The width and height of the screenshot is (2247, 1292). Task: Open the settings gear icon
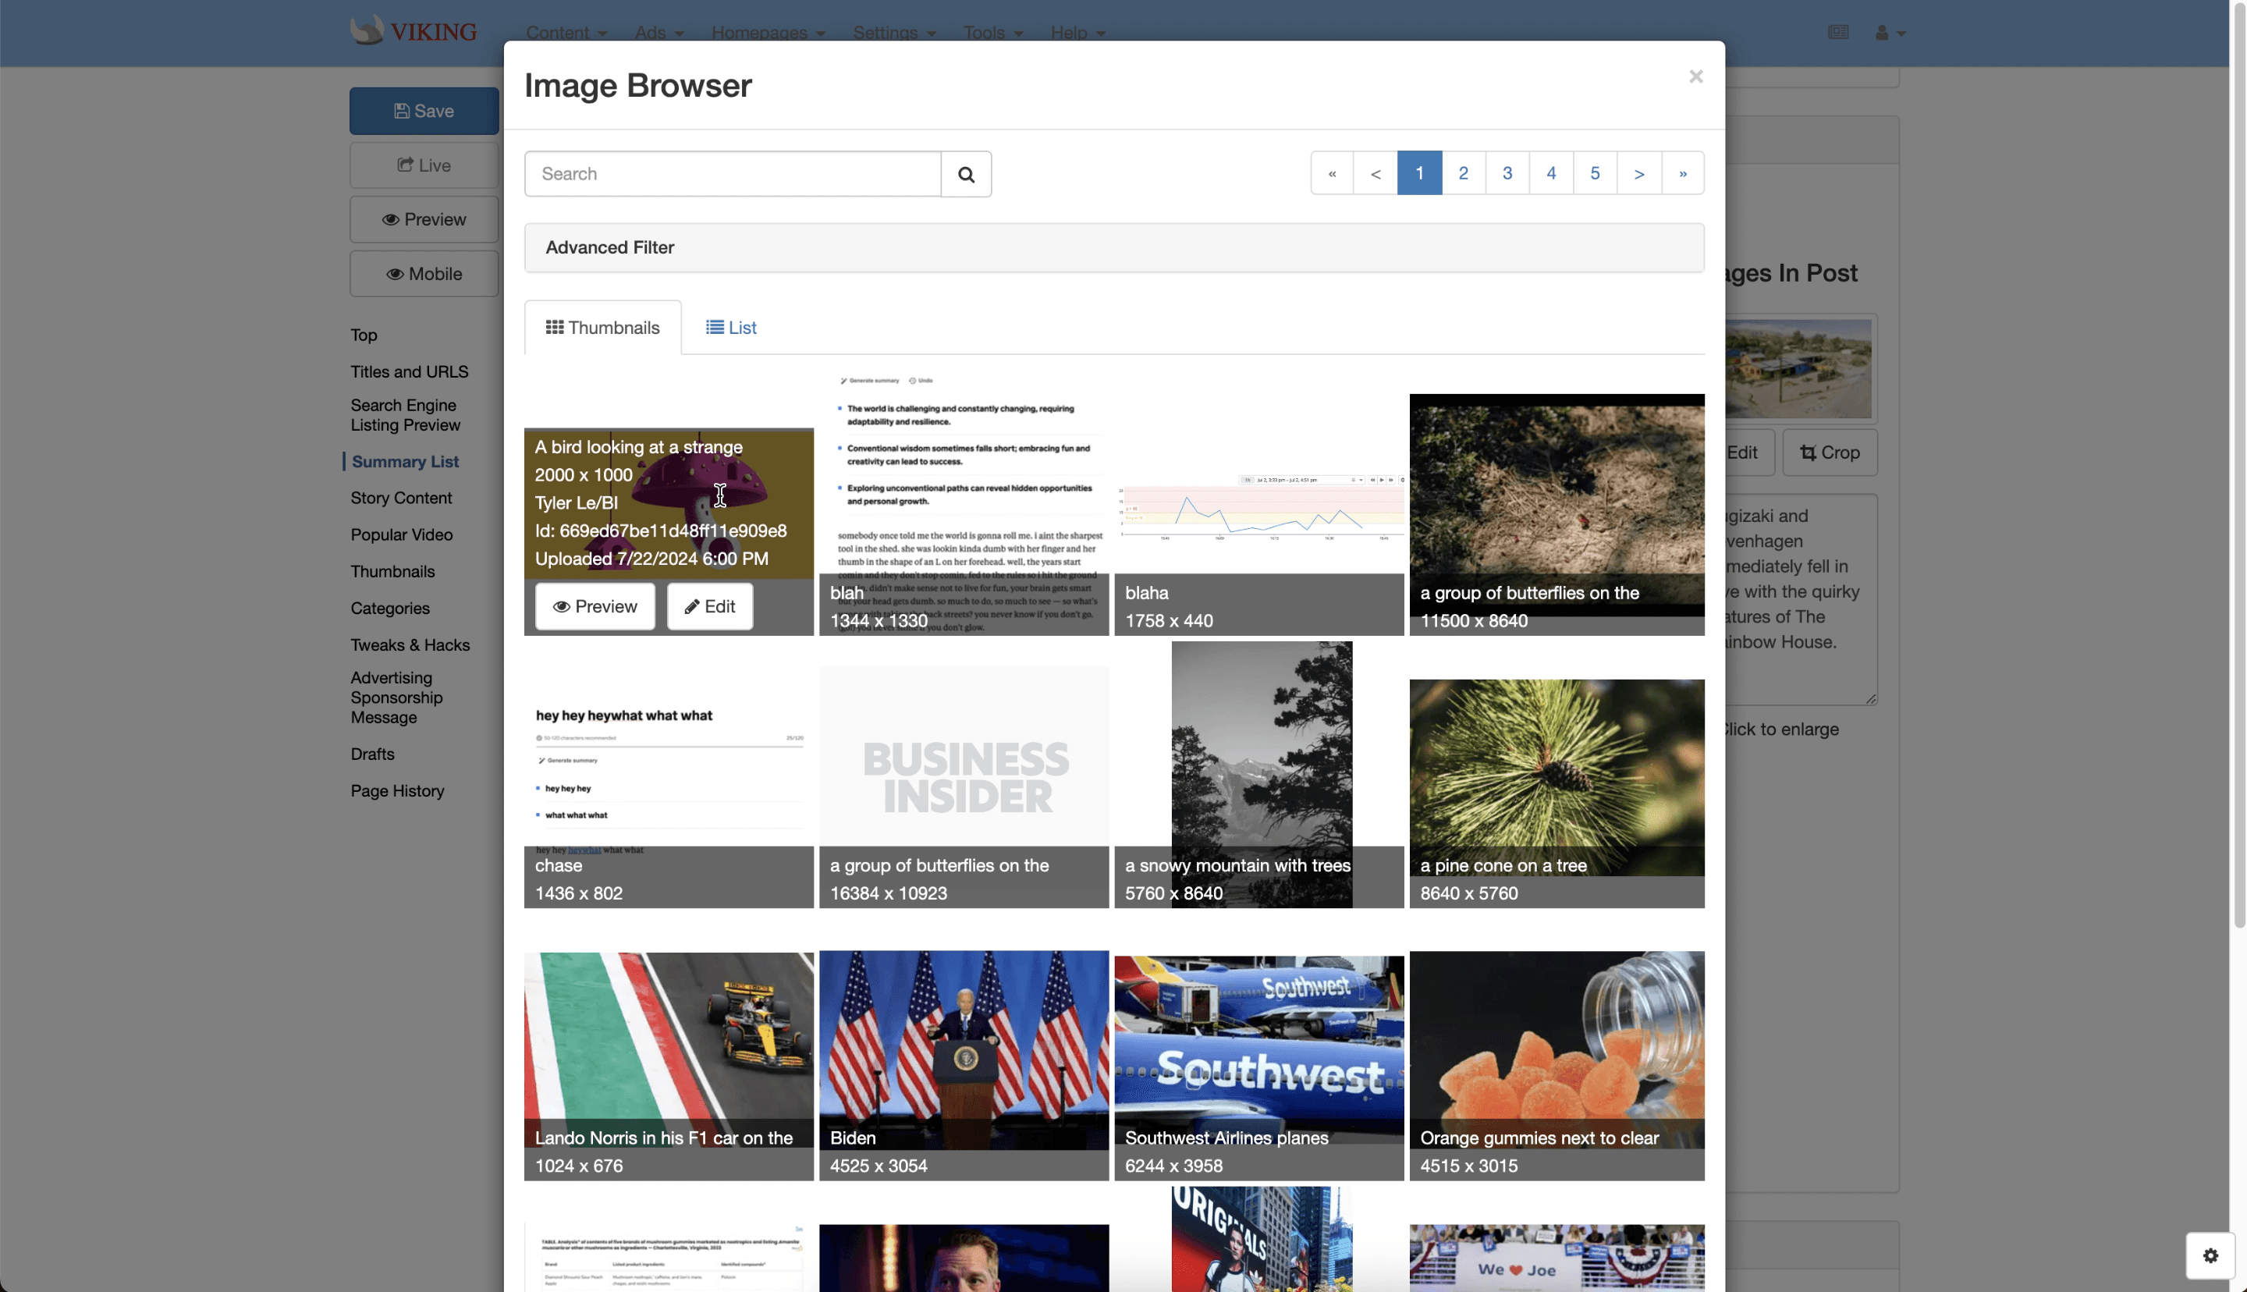[2210, 1255]
